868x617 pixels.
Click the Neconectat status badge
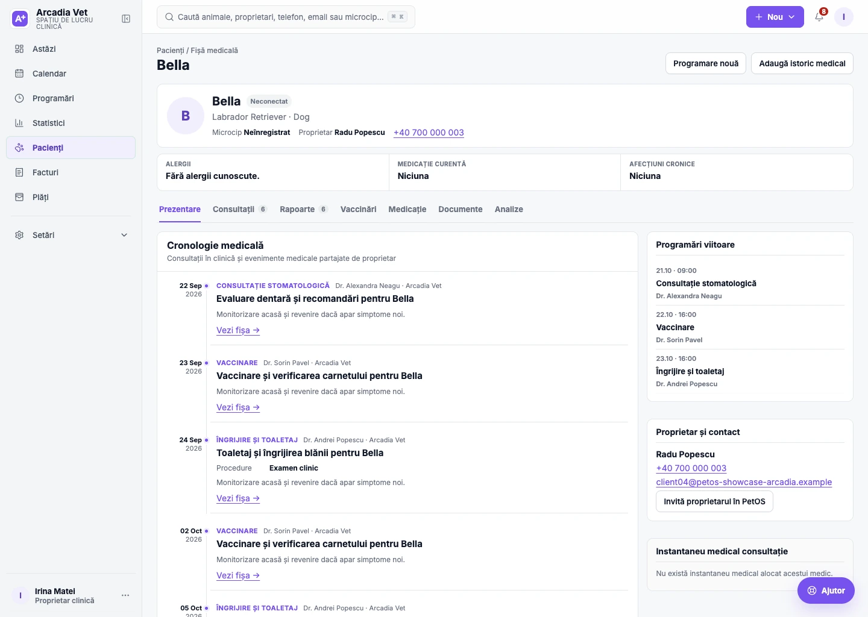click(269, 101)
